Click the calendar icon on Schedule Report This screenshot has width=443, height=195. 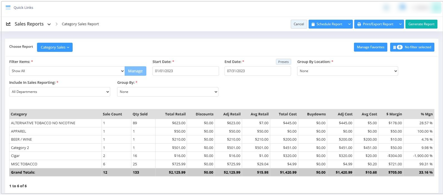313,24
